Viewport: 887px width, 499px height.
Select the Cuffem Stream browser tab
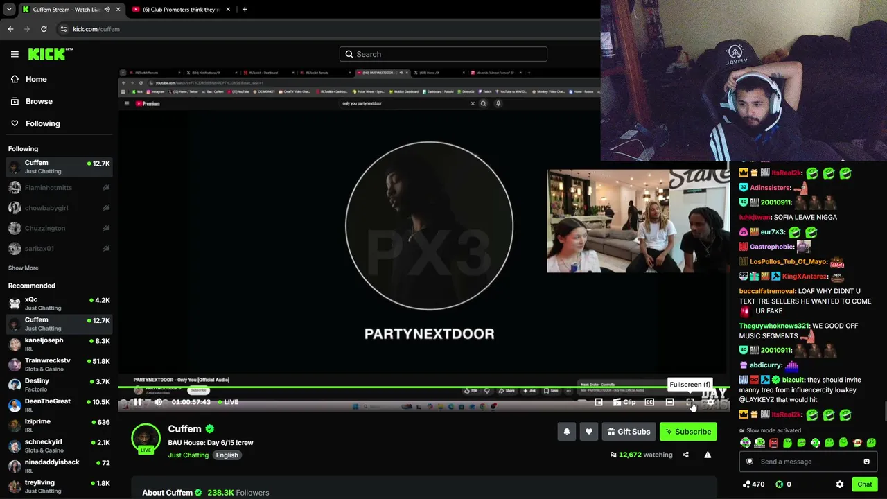[x=71, y=10]
